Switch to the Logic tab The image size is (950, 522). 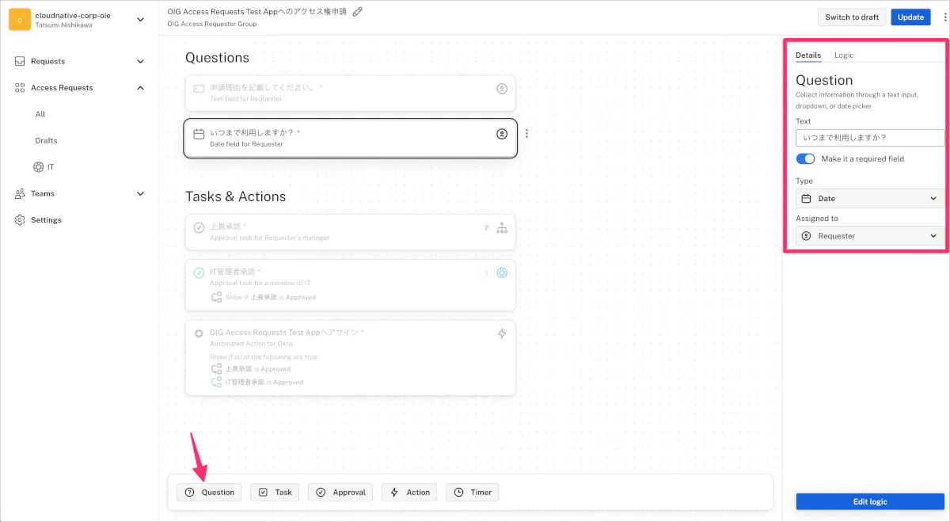click(844, 55)
